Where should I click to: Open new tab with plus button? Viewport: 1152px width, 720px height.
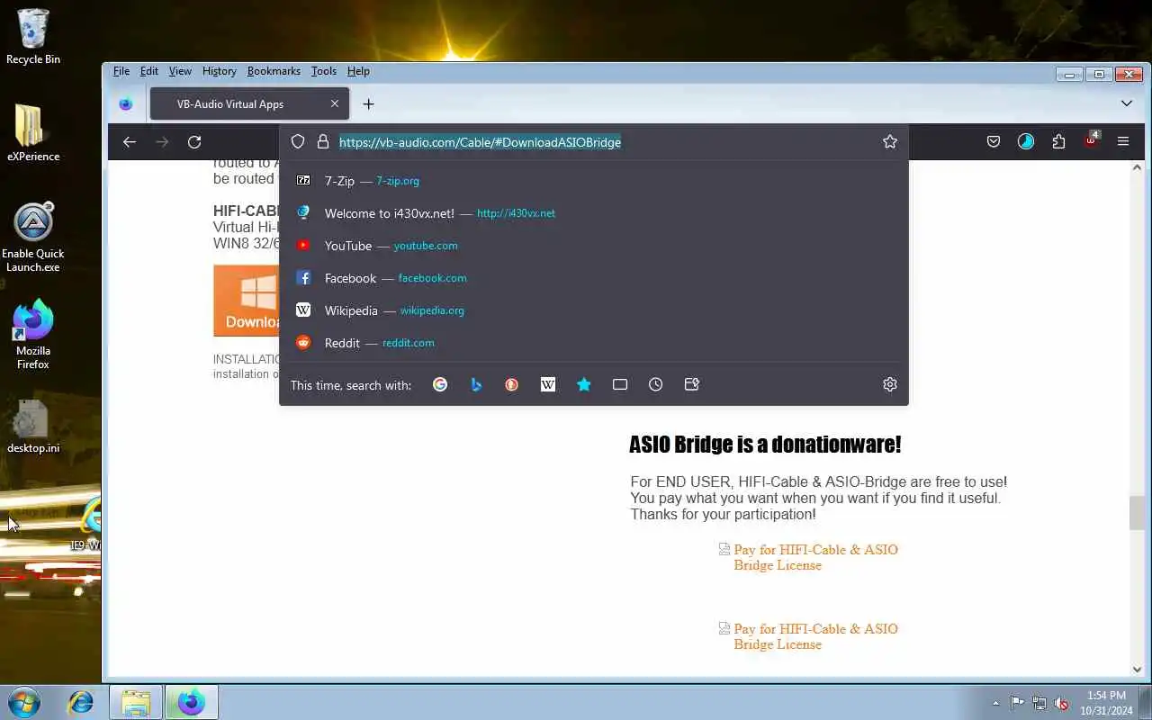coord(368,104)
